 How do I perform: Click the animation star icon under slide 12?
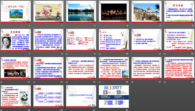point(165,54)
